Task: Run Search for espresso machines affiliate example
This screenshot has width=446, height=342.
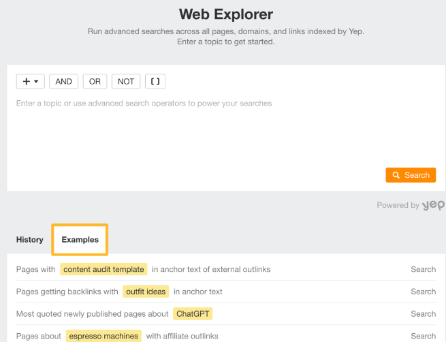Action: tap(423, 336)
